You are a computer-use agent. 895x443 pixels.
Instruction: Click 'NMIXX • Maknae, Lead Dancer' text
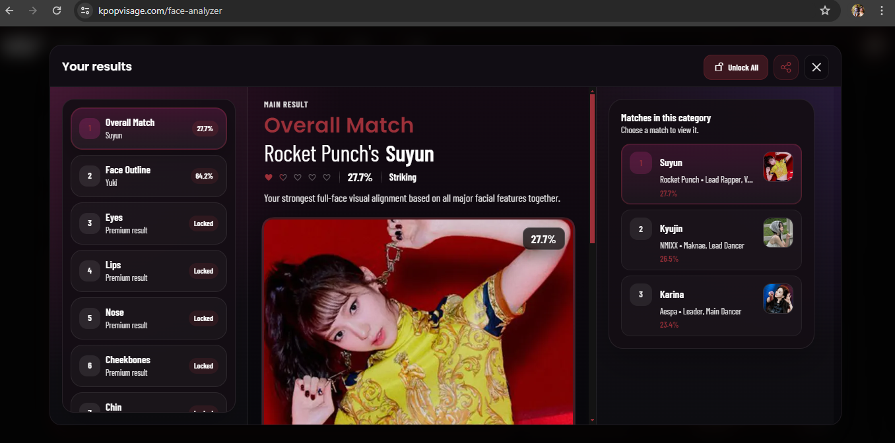tap(702, 245)
